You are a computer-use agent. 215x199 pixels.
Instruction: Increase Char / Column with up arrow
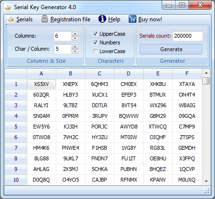coord(75,46)
